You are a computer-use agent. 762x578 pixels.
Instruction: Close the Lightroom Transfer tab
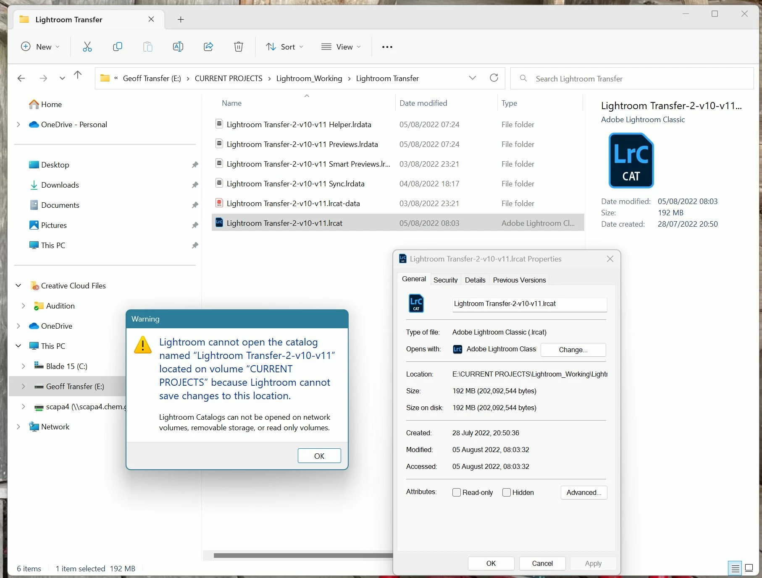[x=151, y=19]
